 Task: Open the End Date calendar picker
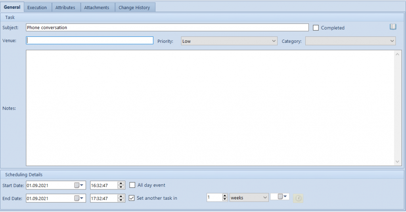[79, 198]
